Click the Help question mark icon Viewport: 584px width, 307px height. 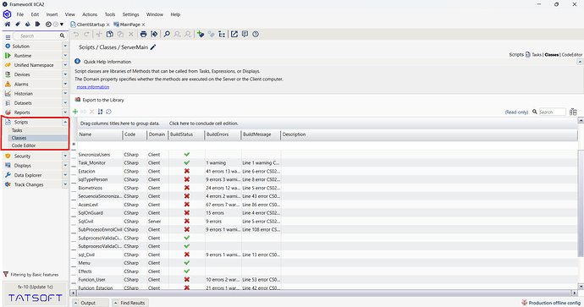tap(256, 34)
